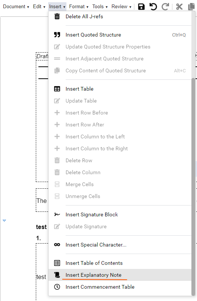Expand the Format dropdown menu

(79, 7)
